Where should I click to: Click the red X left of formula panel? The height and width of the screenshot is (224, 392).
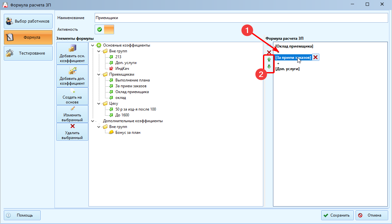pyautogui.click(x=269, y=52)
